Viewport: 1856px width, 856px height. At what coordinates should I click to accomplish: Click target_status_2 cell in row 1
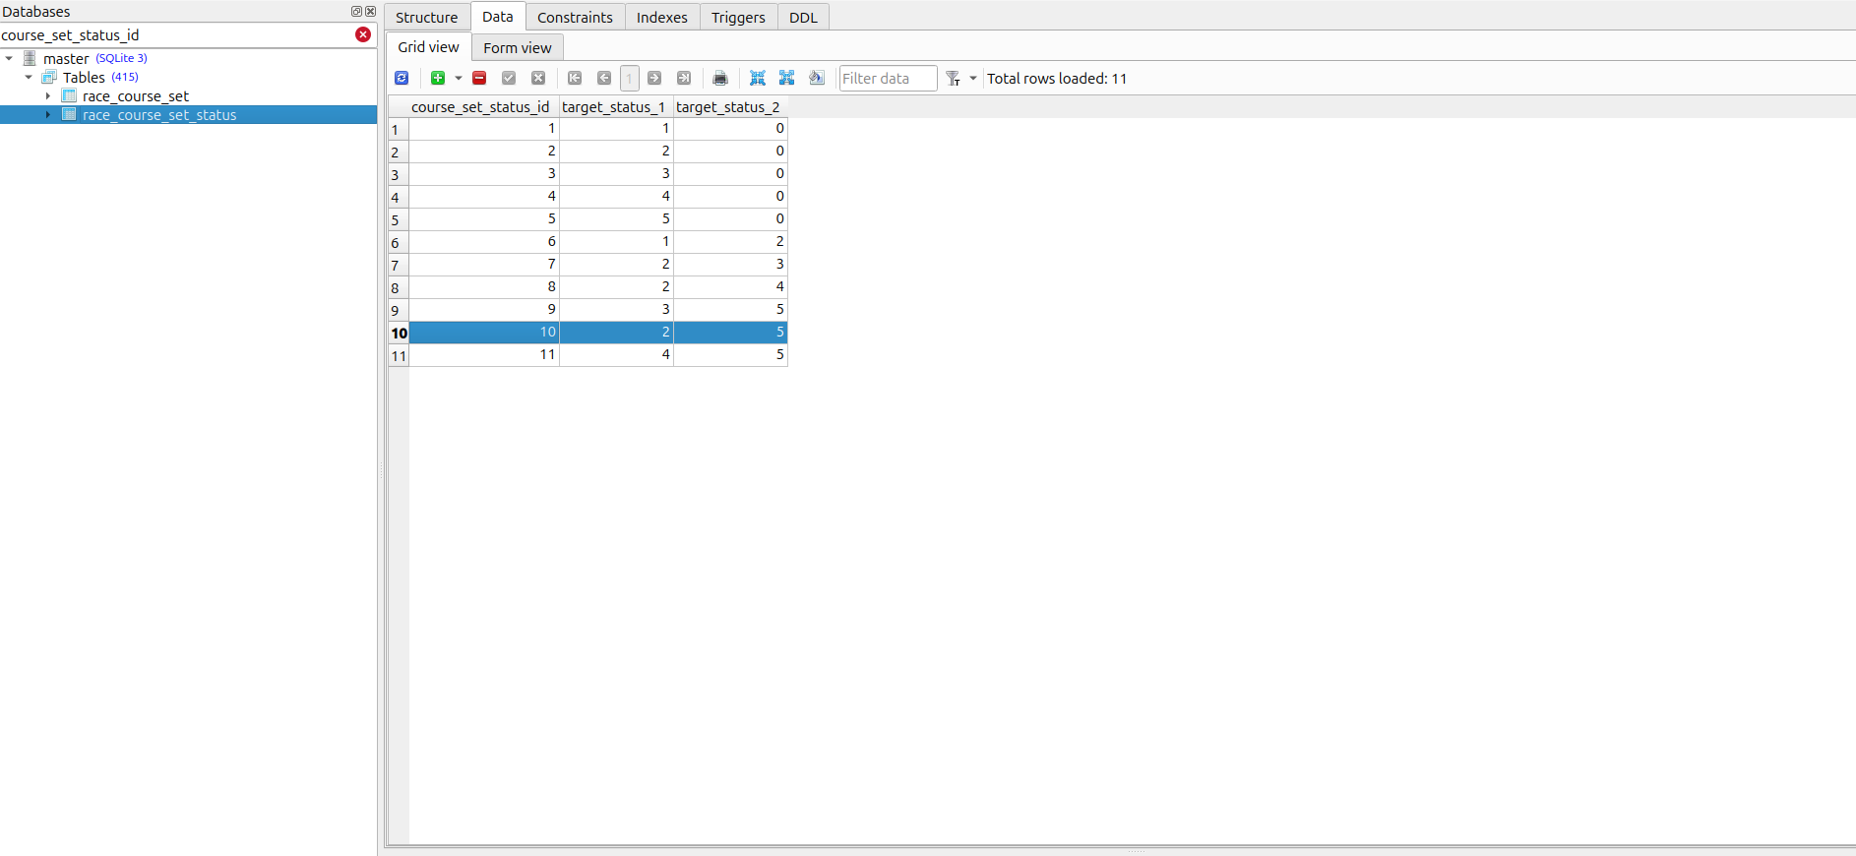pyautogui.click(x=730, y=129)
